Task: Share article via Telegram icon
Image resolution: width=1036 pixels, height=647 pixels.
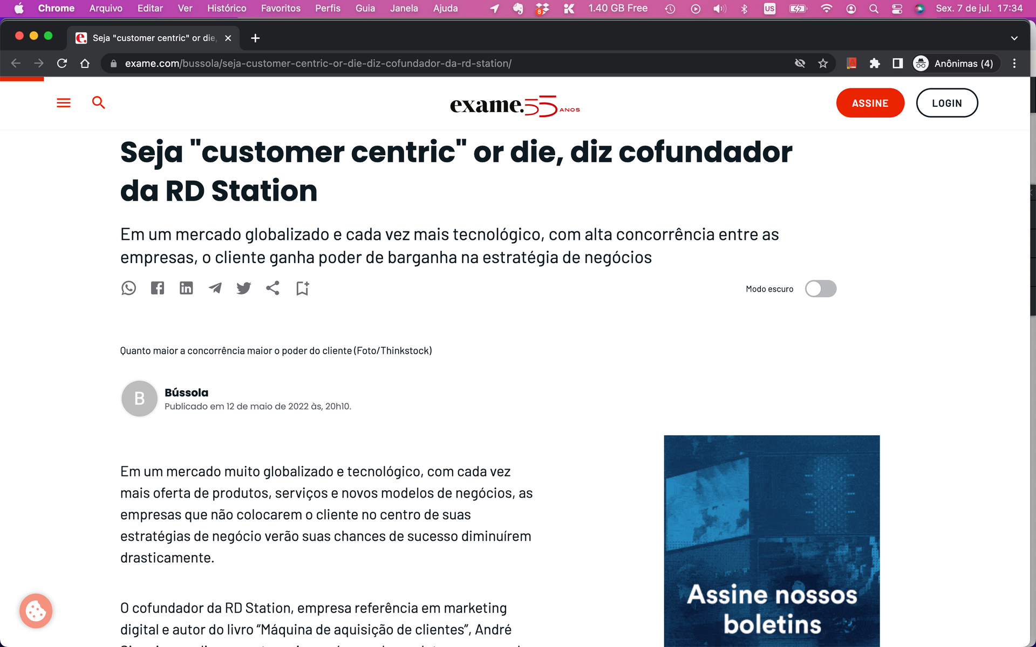Action: pyautogui.click(x=215, y=288)
